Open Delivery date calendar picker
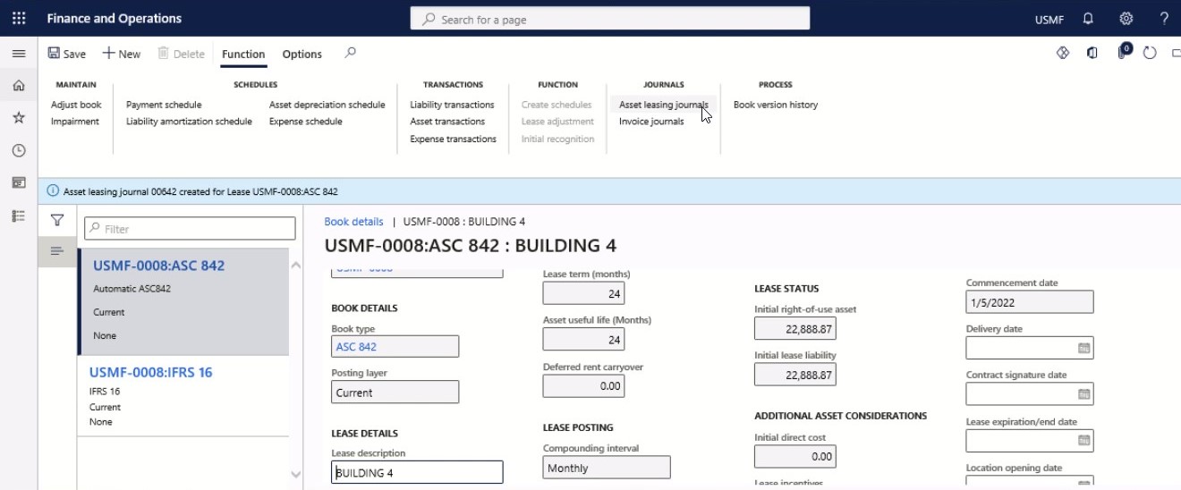The width and height of the screenshot is (1181, 490). pyautogui.click(x=1083, y=349)
